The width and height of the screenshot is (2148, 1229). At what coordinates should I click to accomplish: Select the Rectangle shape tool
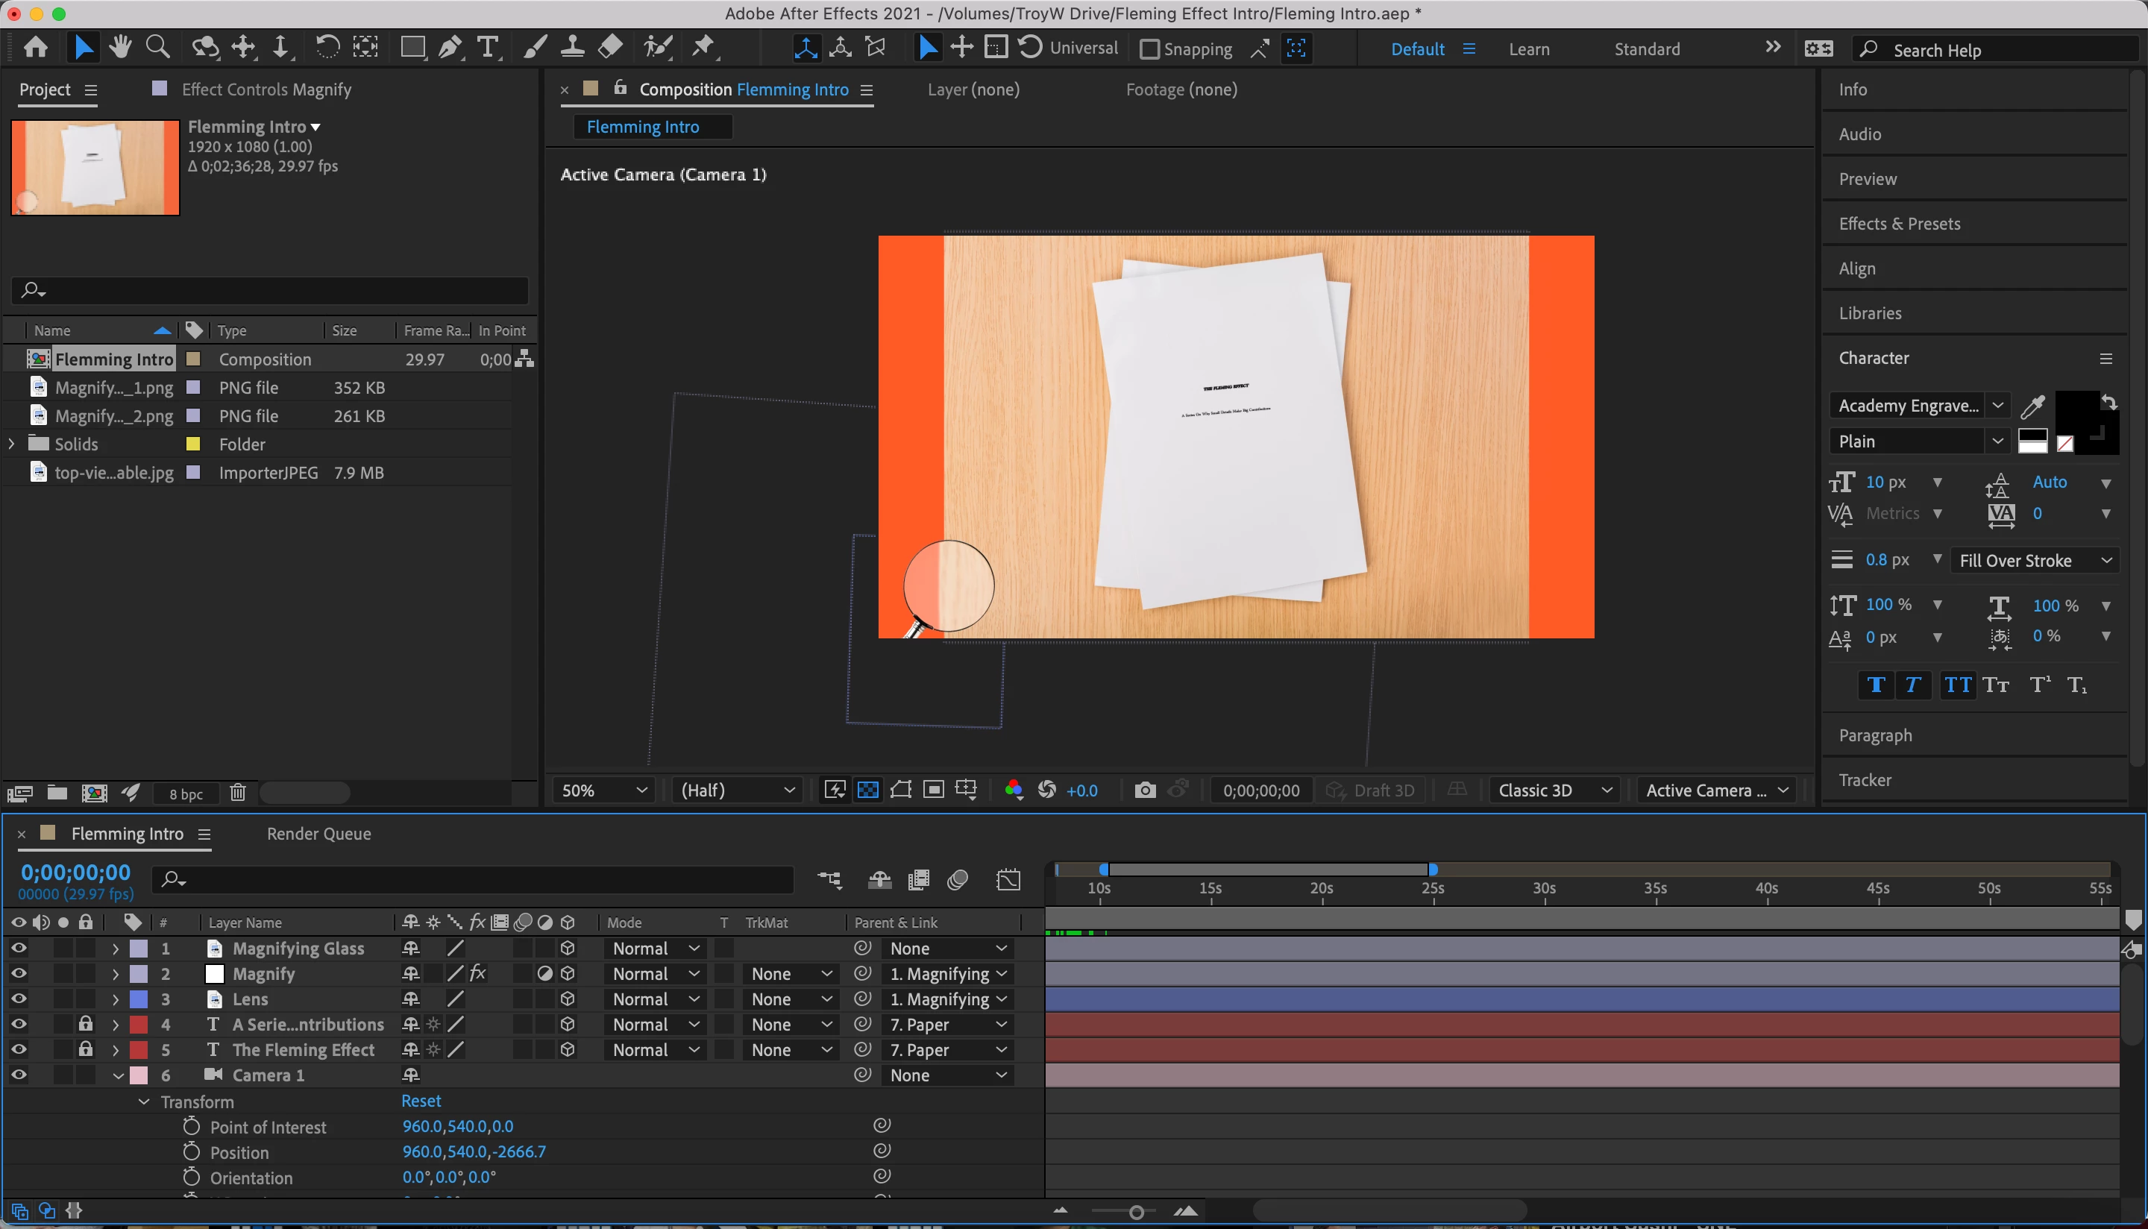coord(412,47)
